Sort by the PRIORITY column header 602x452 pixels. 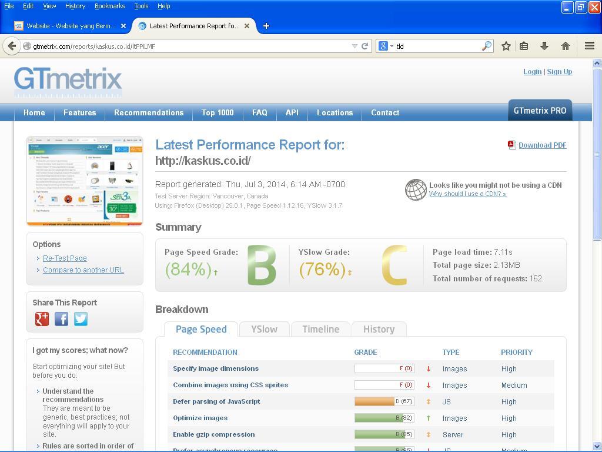tap(517, 353)
